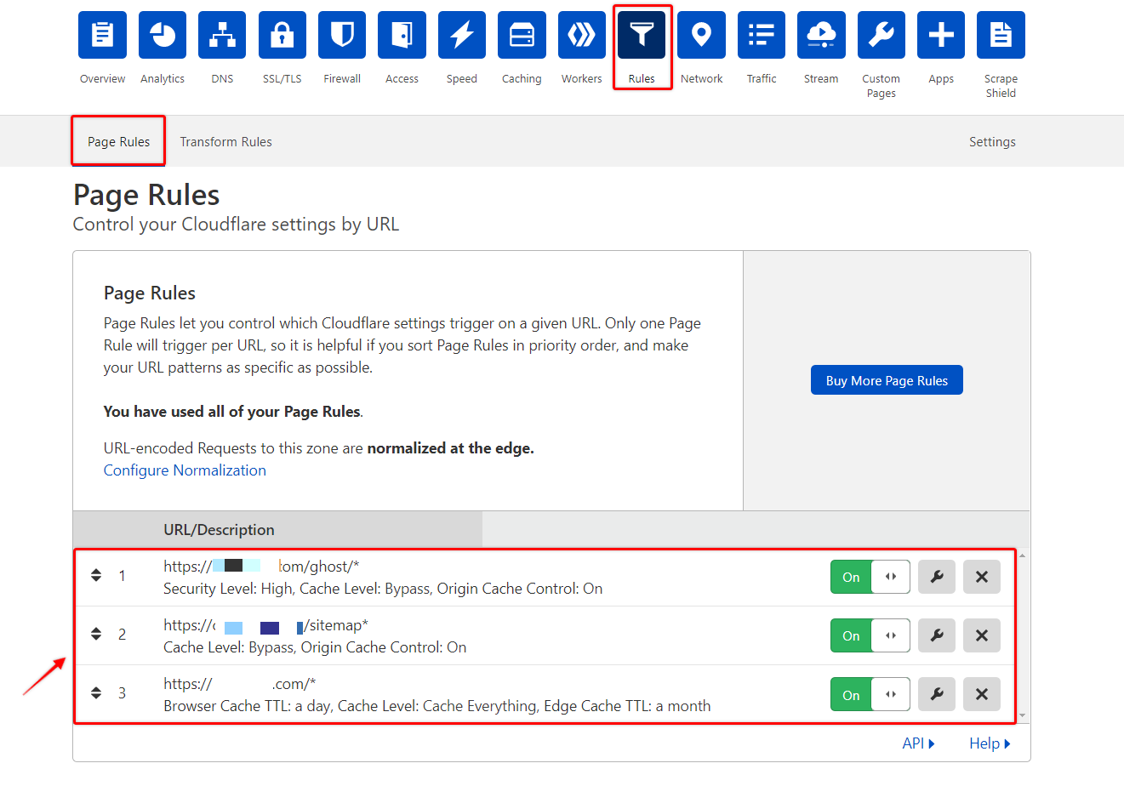Open the Settings tab link
1124x786 pixels.
click(x=992, y=142)
